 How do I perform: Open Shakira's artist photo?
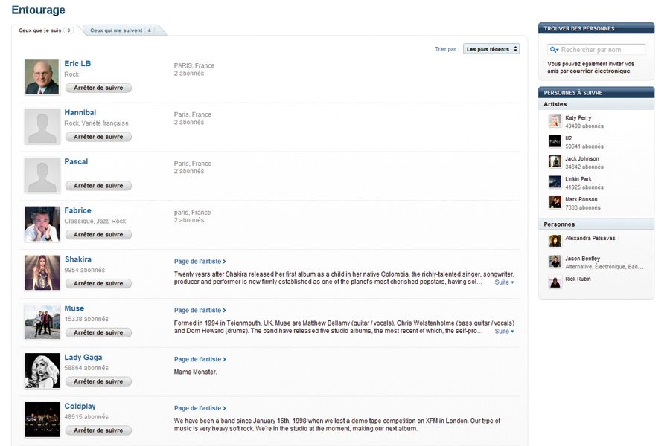click(x=42, y=273)
